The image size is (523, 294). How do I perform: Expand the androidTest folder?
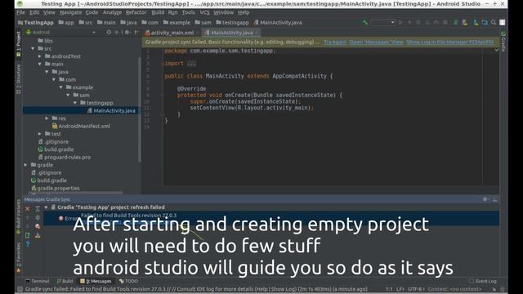pos(40,56)
